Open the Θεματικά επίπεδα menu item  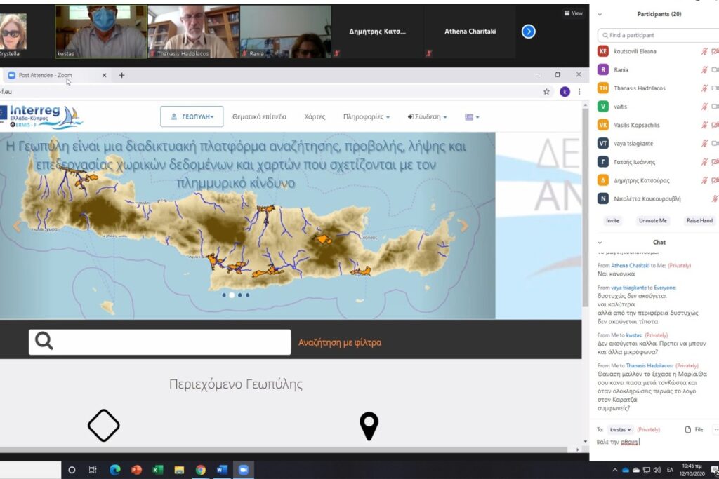tap(259, 117)
